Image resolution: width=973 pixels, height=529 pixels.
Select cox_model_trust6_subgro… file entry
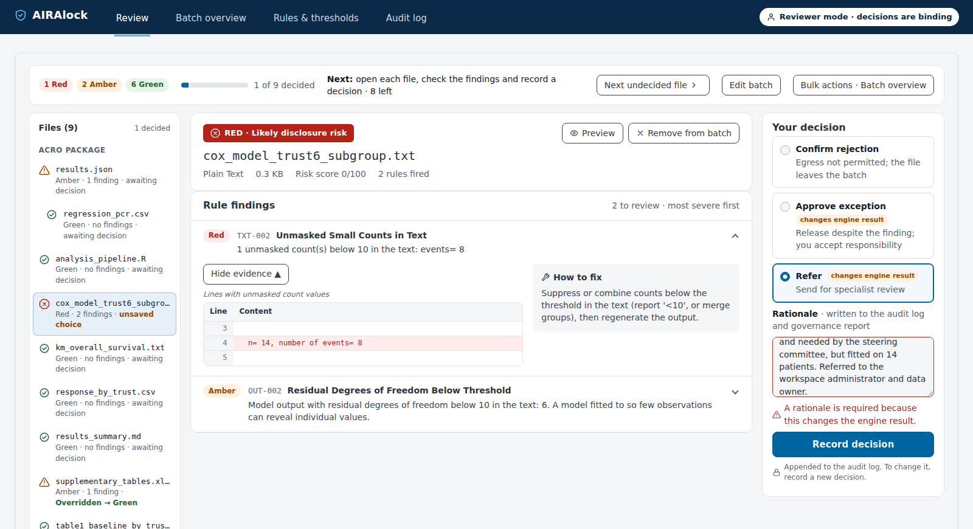pos(105,314)
